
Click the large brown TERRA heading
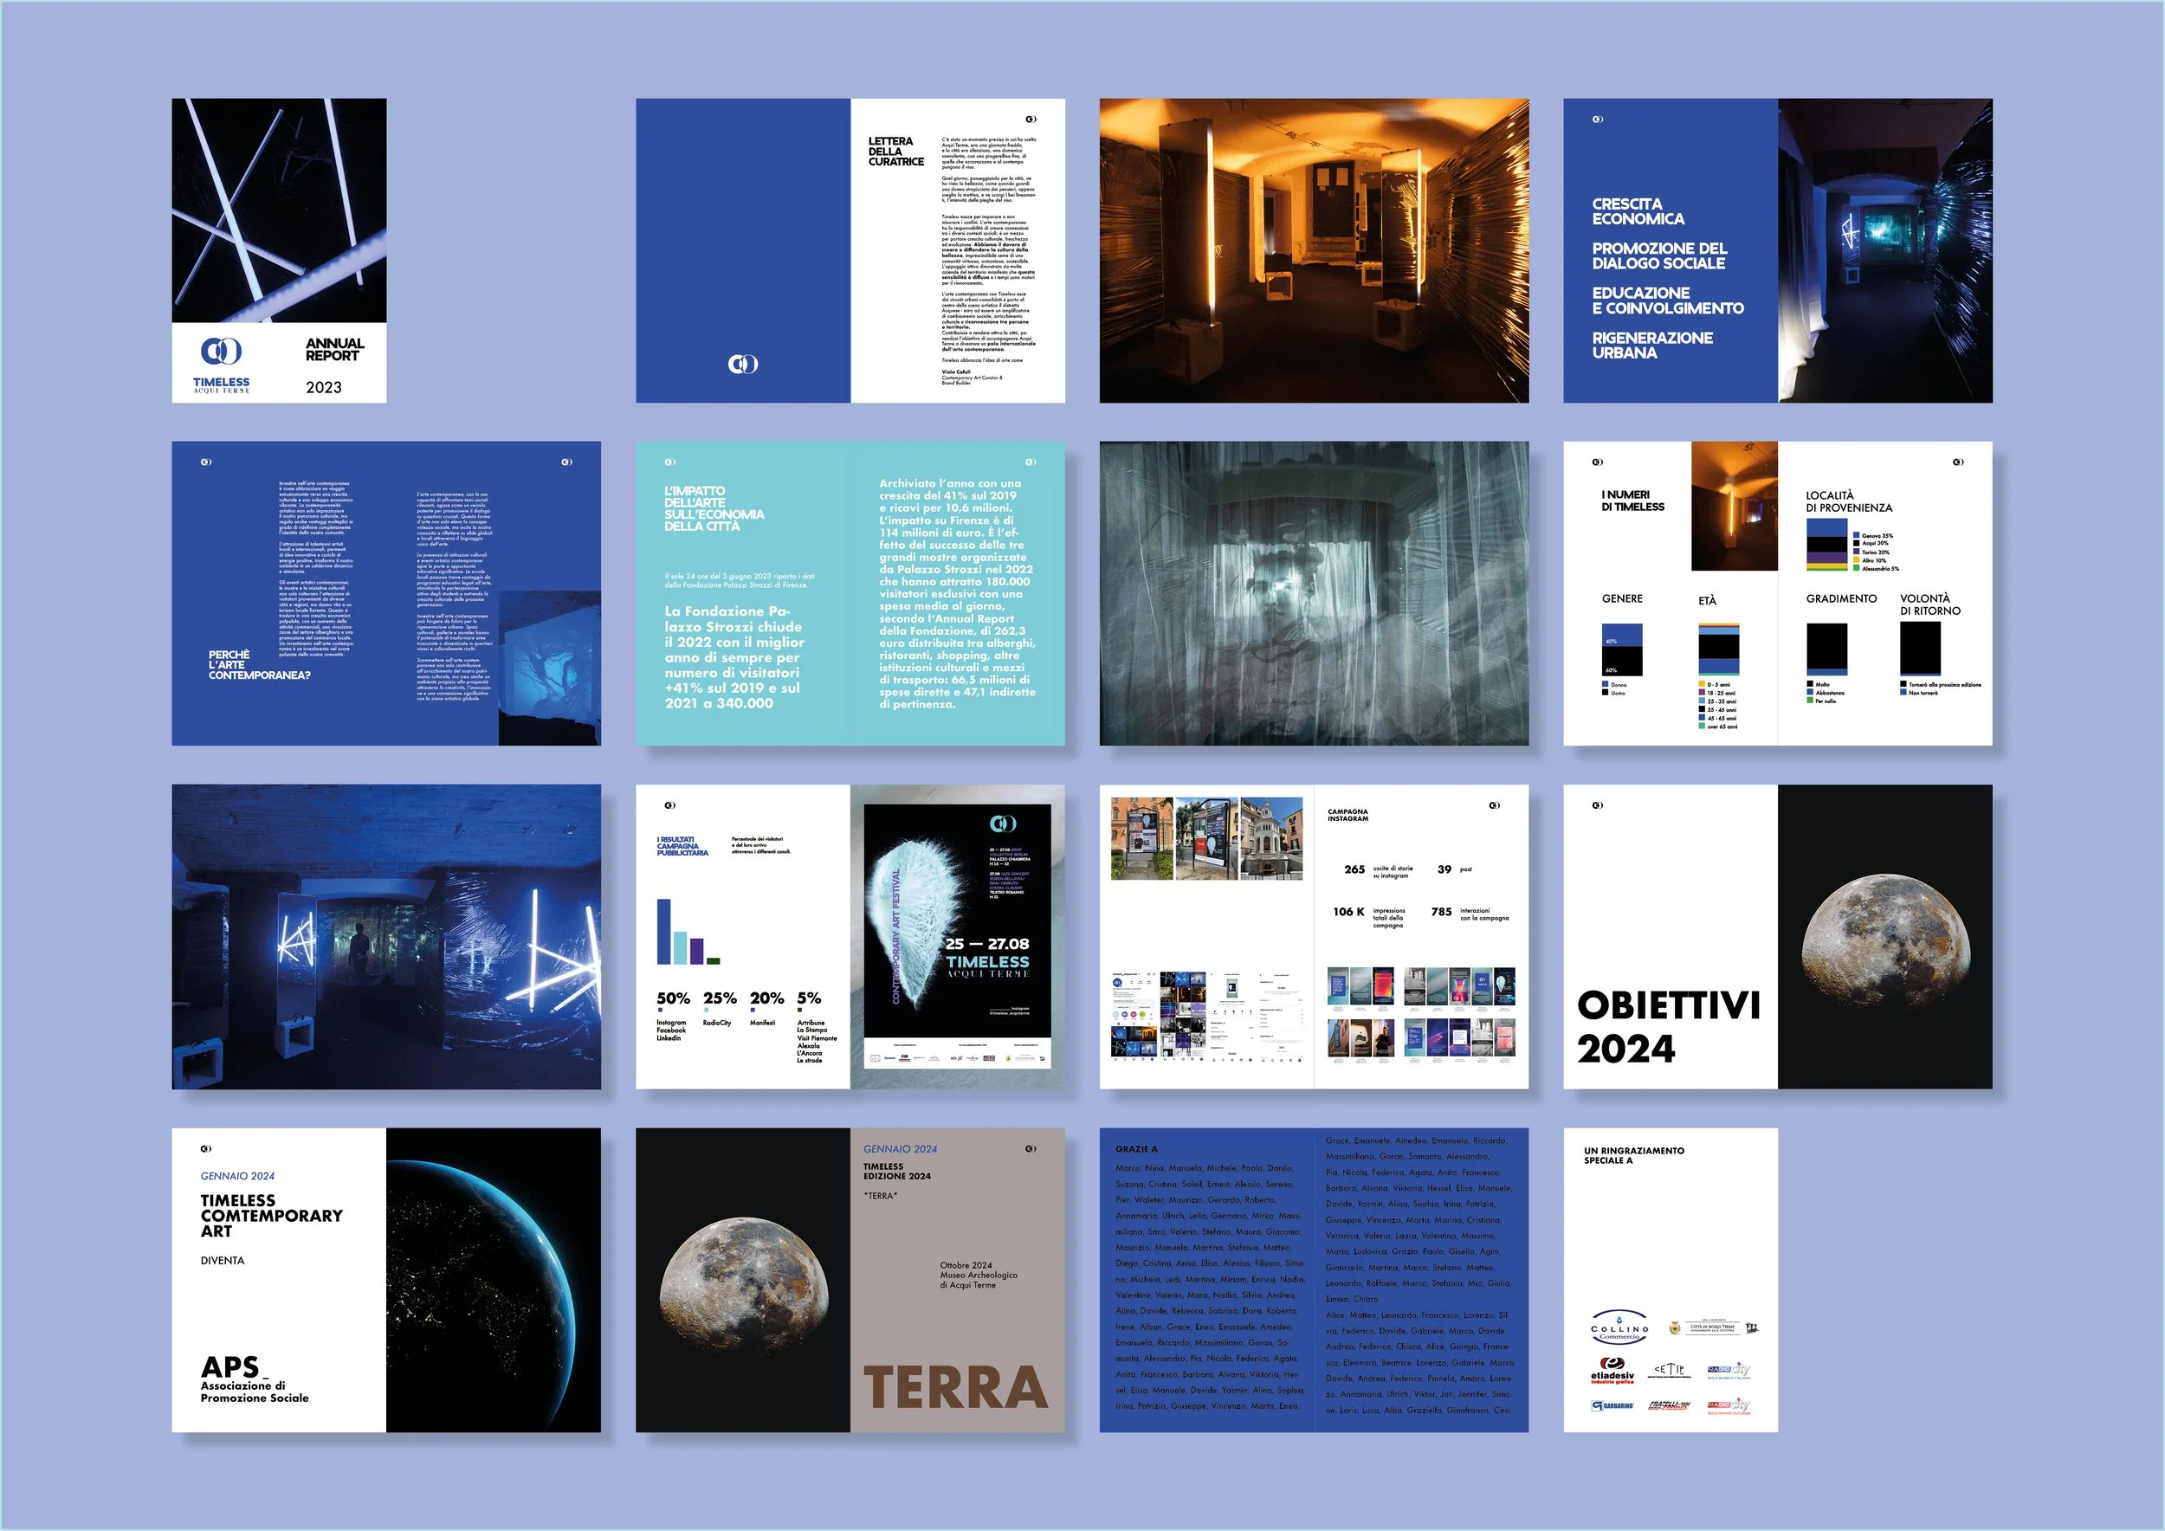pos(955,1388)
